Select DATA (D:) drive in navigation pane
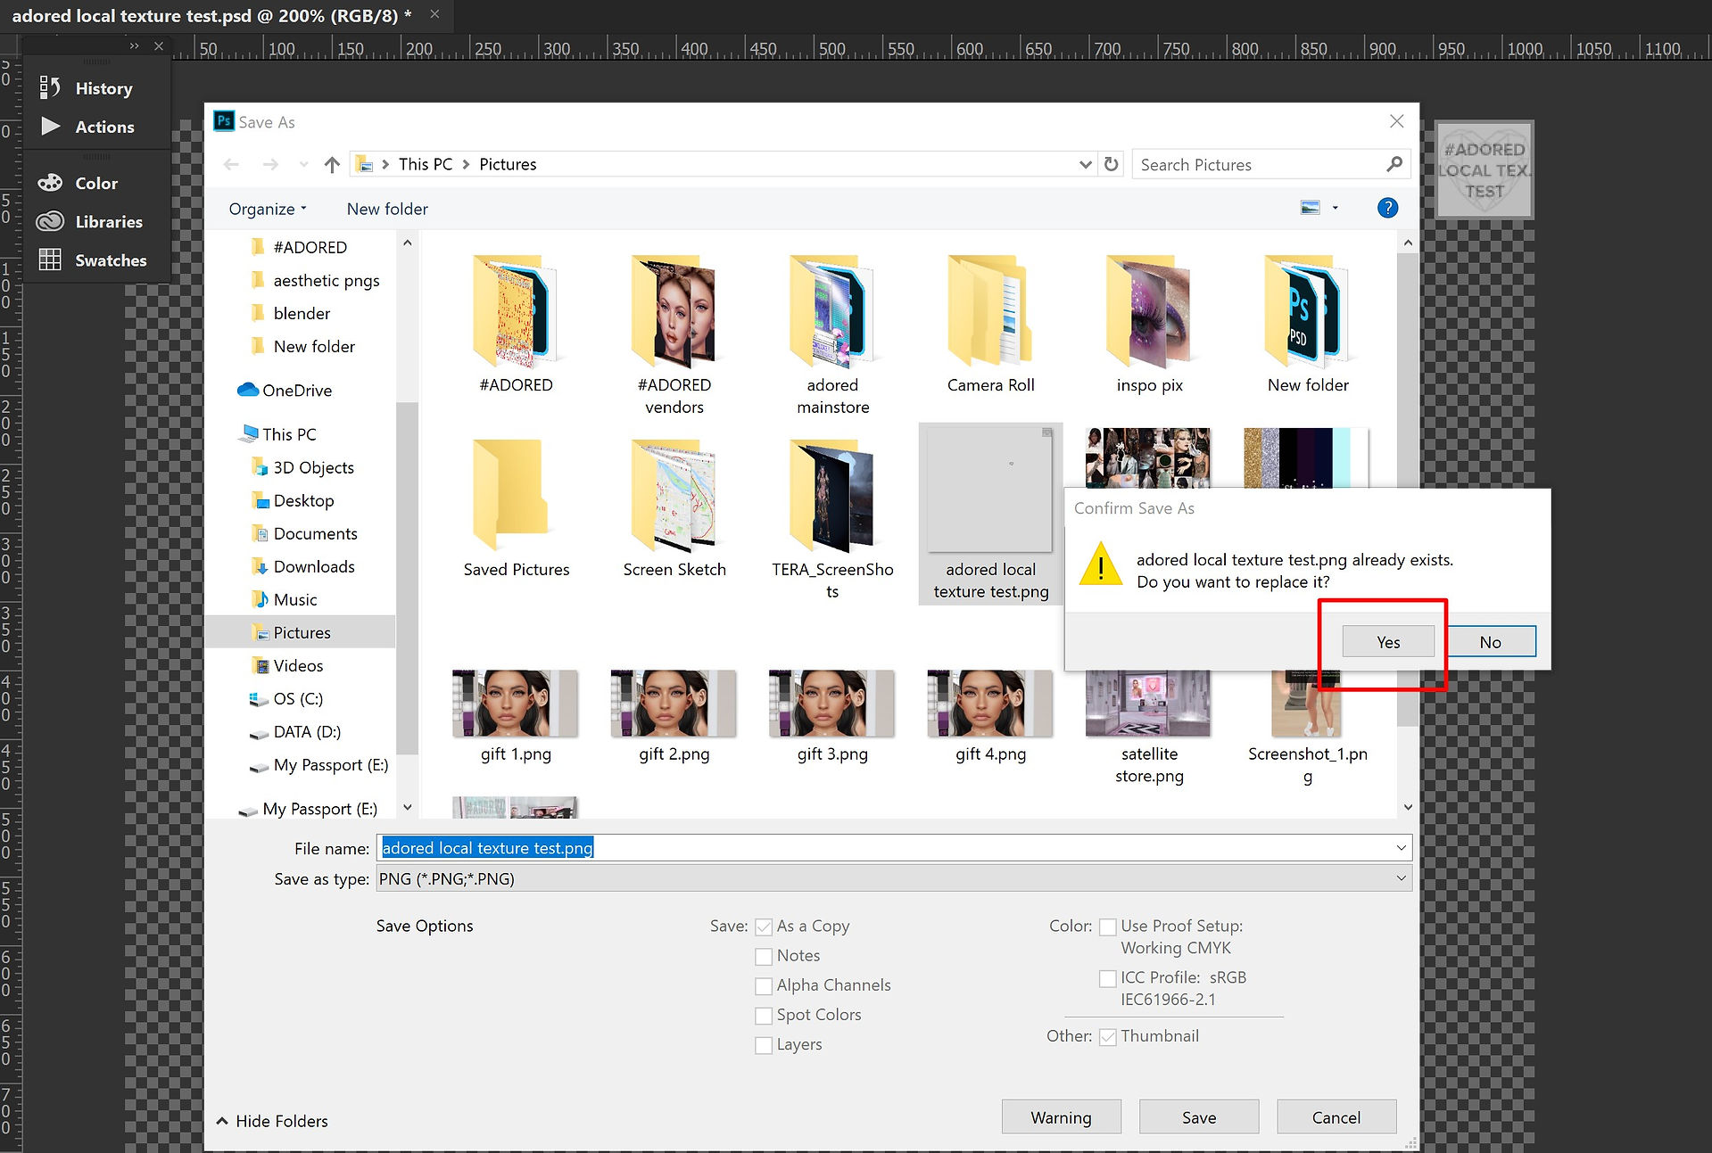 pyautogui.click(x=307, y=731)
